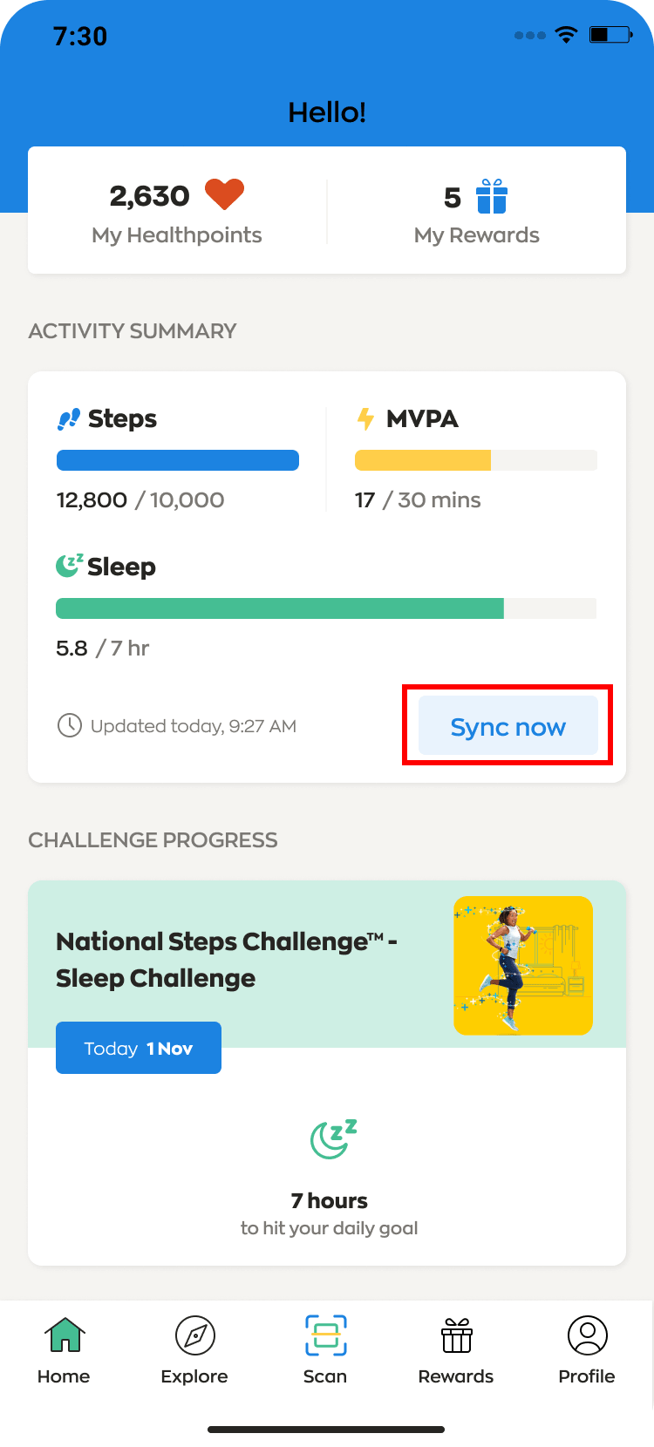Tap the green moon icon above 7 hours
Image resolution: width=654 pixels, height=1447 pixels.
pos(333,1138)
